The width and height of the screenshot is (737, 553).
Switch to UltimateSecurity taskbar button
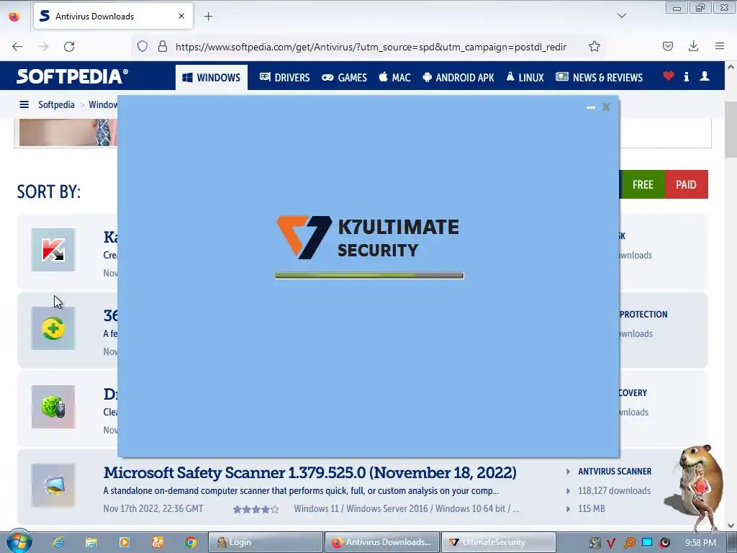coord(498,542)
